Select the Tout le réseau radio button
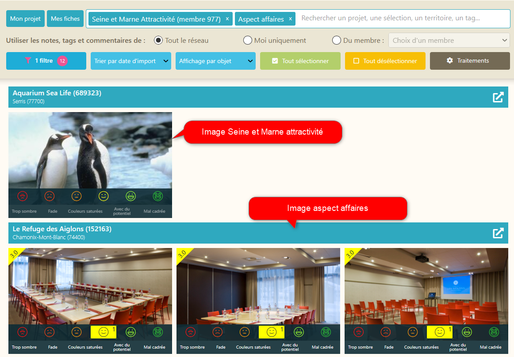The width and height of the screenshot is (514, 357). click(158, 40)
